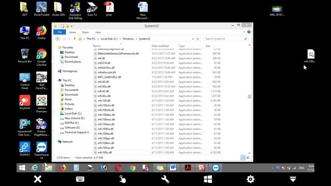Open Explorer help question mark icon

[249, 32]
